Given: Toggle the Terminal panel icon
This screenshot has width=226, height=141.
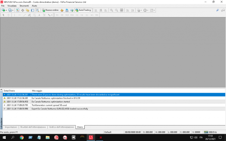Looking at the screenshot, I should pyautogui.click(x=33, y=10).
